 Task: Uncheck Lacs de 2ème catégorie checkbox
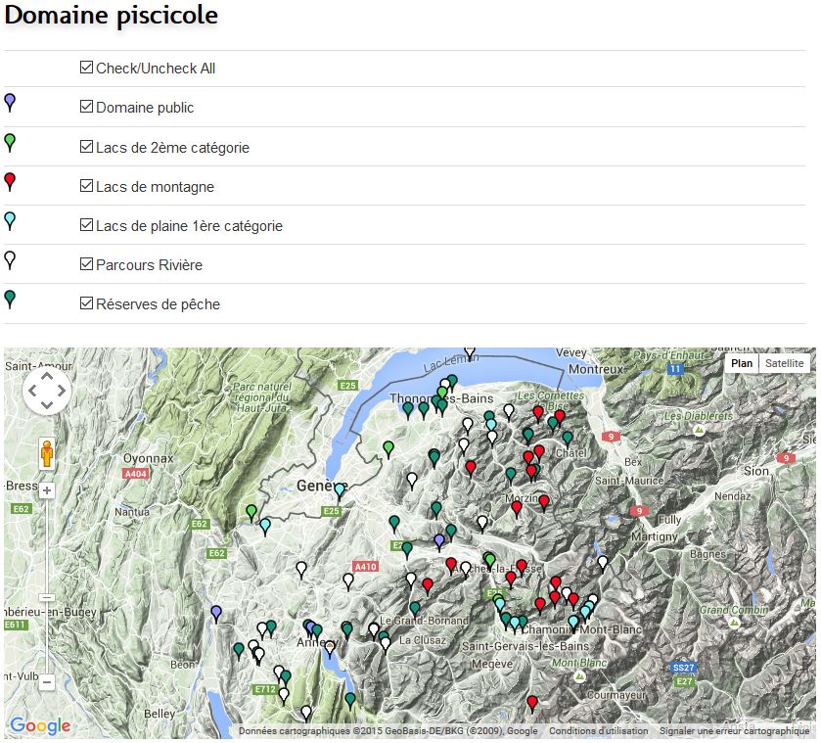tap(86, 146)
